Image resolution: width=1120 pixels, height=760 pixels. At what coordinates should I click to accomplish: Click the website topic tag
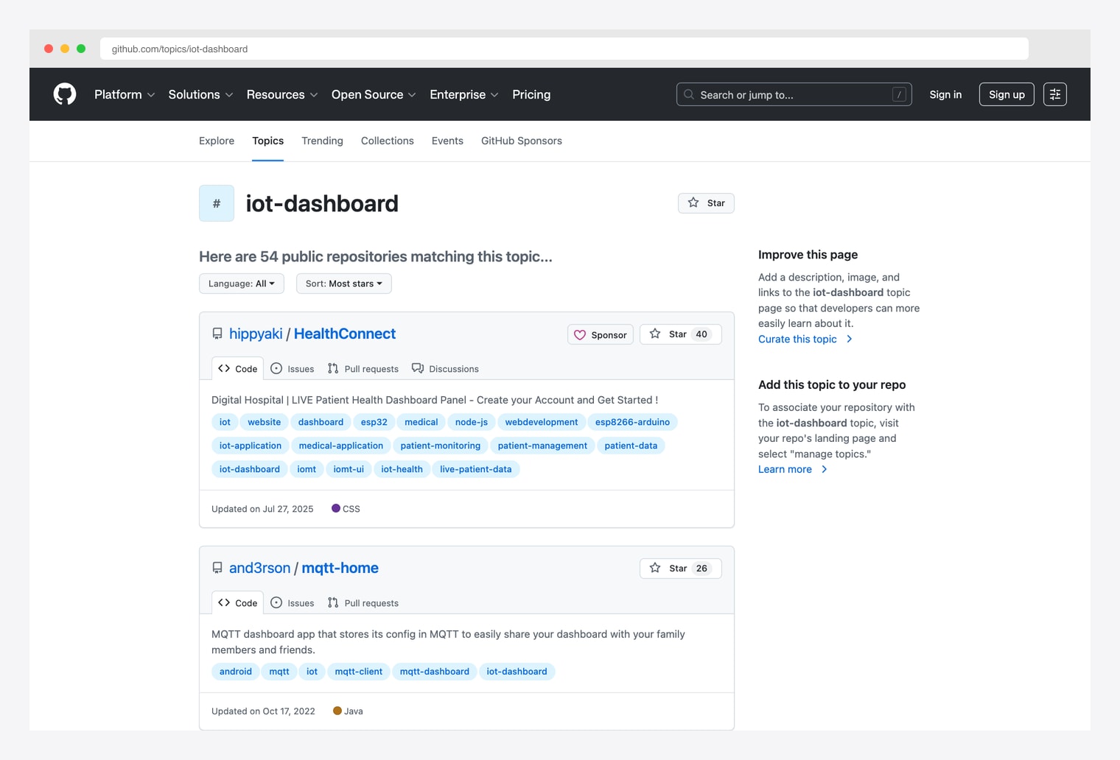(264, 422)
